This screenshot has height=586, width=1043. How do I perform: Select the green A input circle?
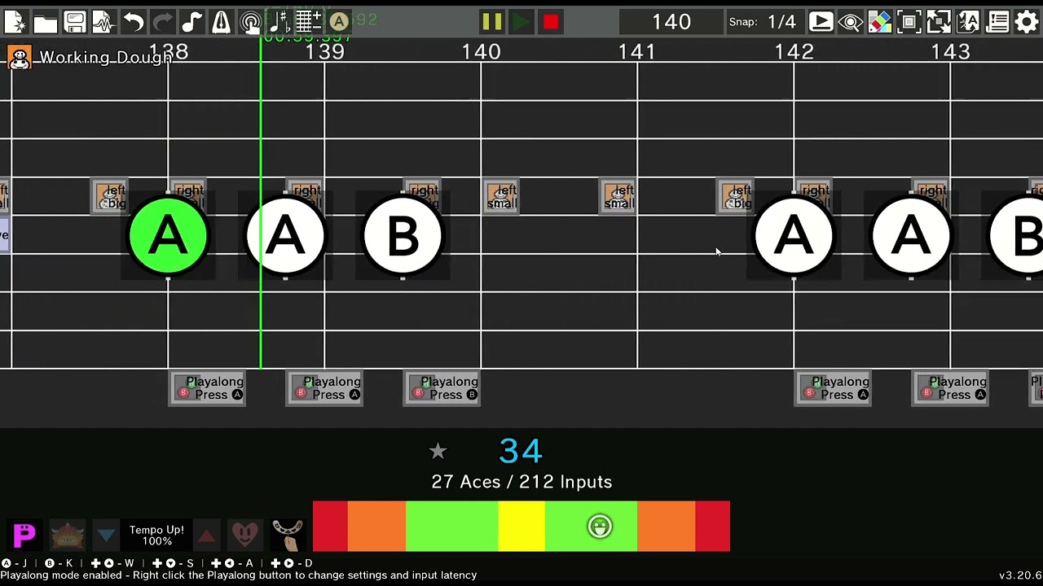click(168, 236)
